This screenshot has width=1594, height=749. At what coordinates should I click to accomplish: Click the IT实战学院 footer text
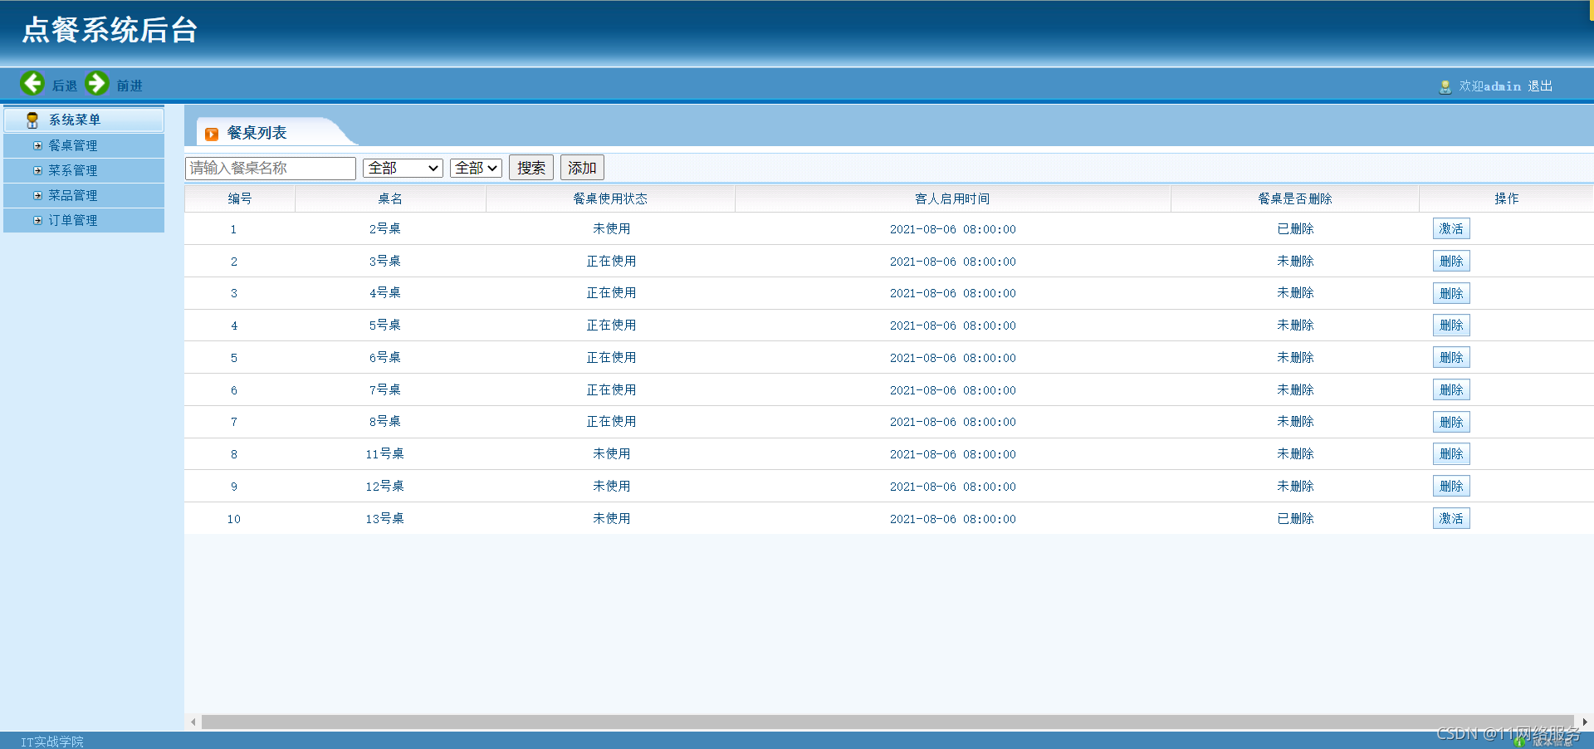point(52,742)
